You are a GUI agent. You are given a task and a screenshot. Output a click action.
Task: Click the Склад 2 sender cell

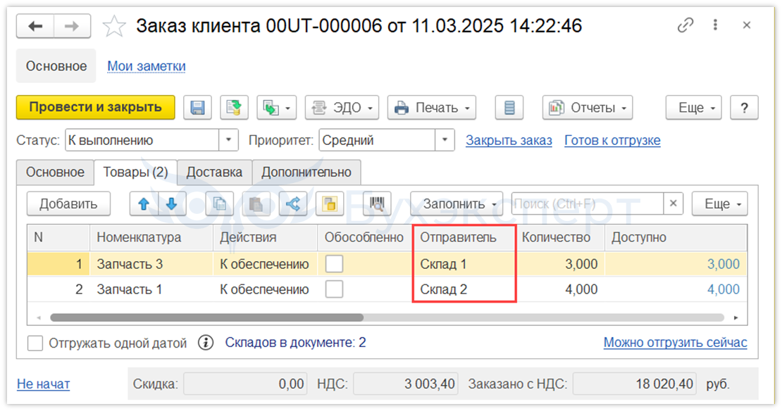point(464,289)
